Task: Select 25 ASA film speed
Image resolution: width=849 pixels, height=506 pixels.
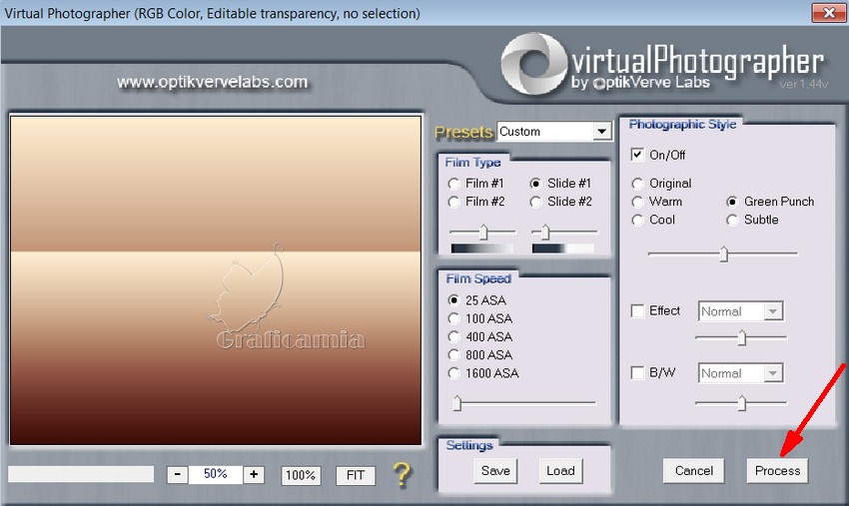Action: 453,299
